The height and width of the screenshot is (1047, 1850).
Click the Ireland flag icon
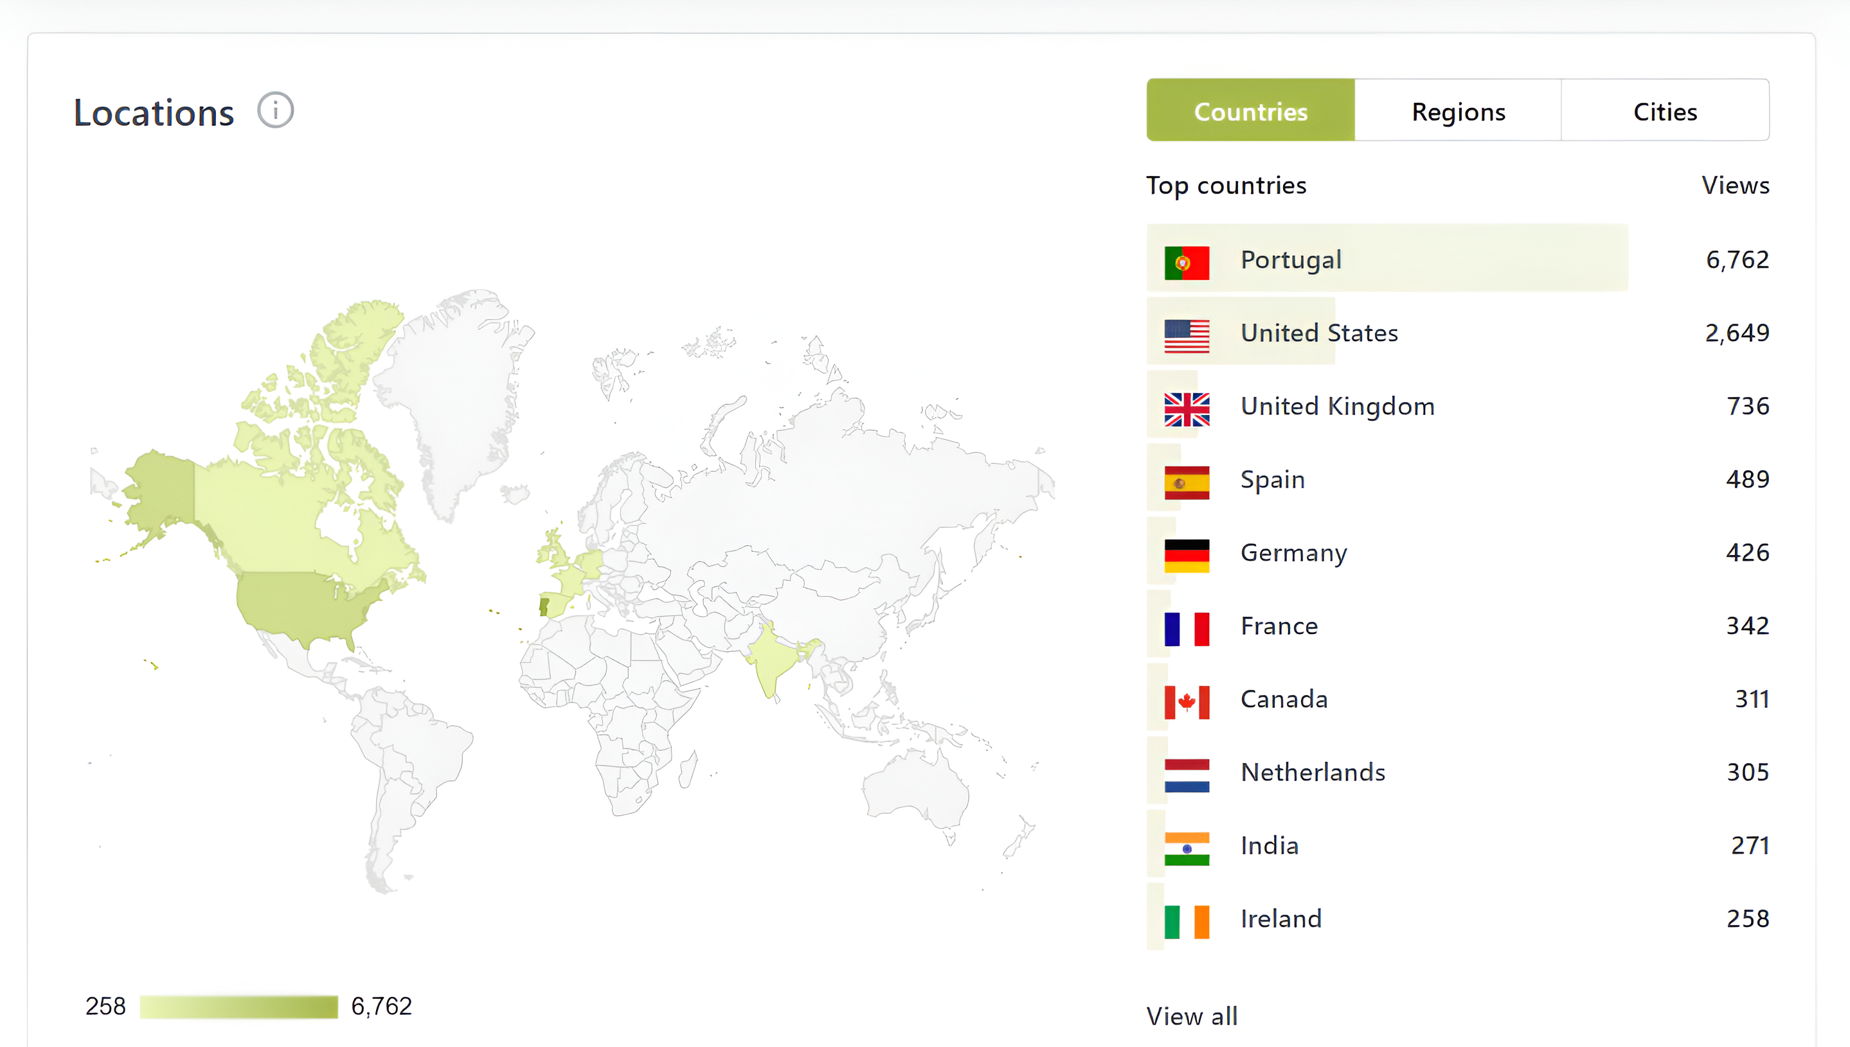click(x=1187, y=920)
